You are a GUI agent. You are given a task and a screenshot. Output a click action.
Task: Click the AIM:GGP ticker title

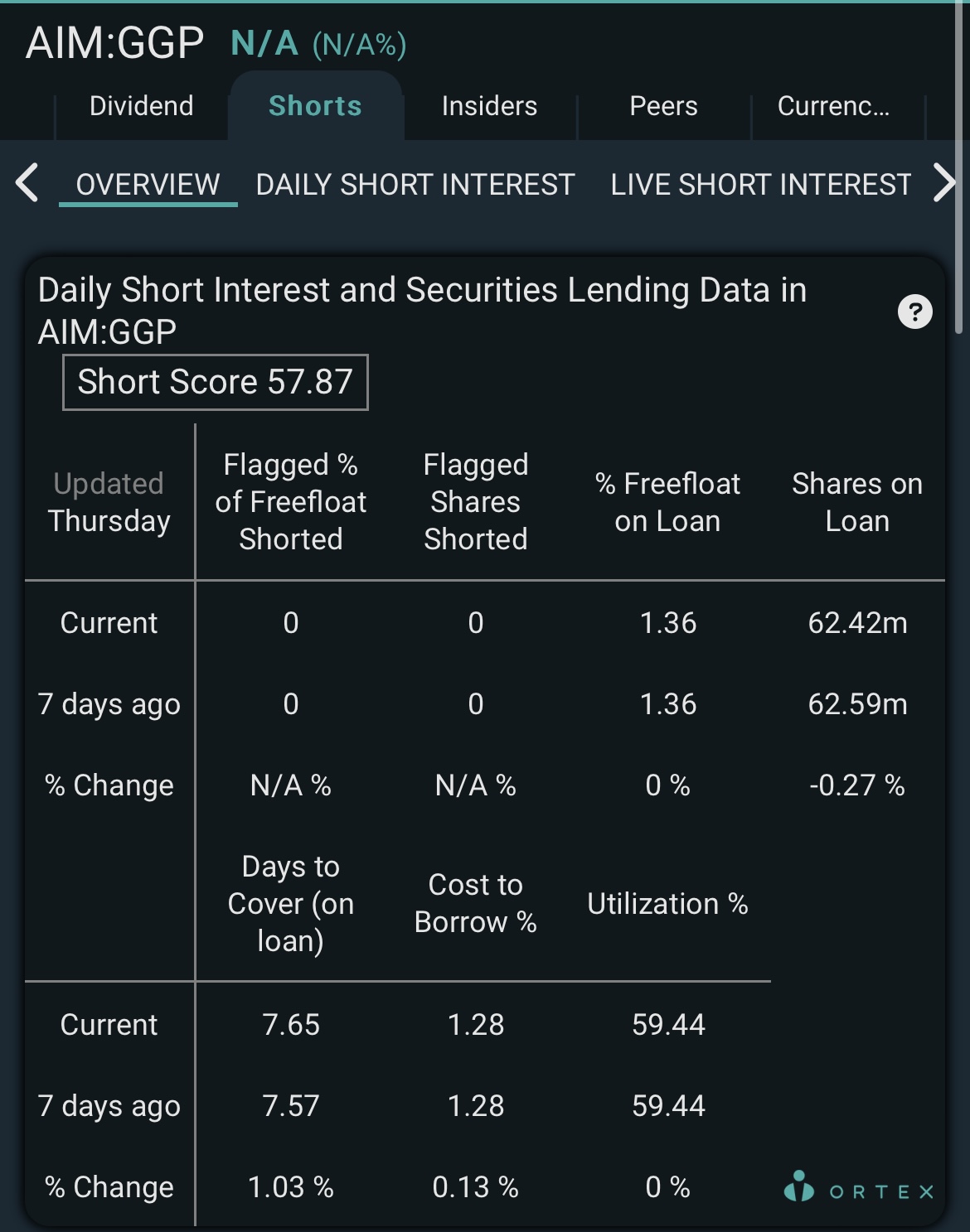pos(114,43)
